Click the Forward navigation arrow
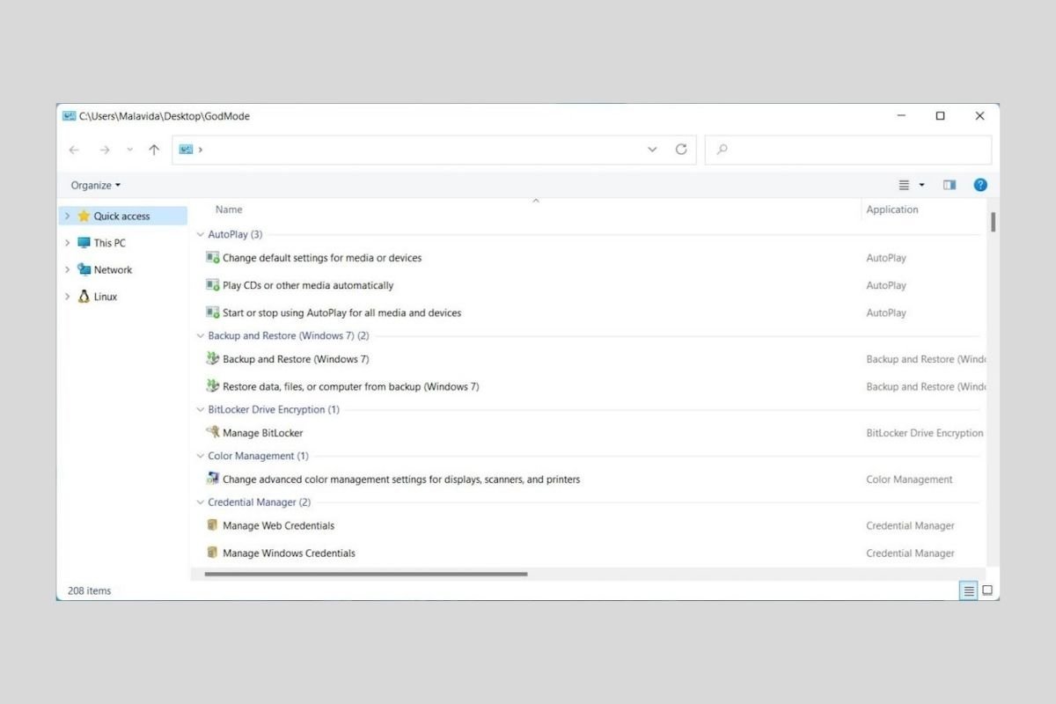1056x704 pixels. click(105, 150)
